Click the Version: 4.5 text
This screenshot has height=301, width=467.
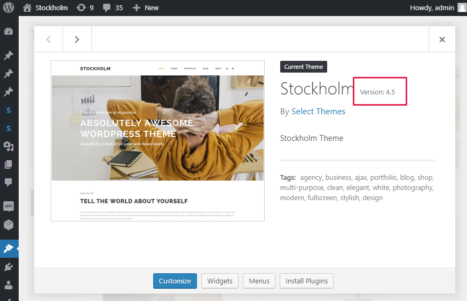click(377, 92)
